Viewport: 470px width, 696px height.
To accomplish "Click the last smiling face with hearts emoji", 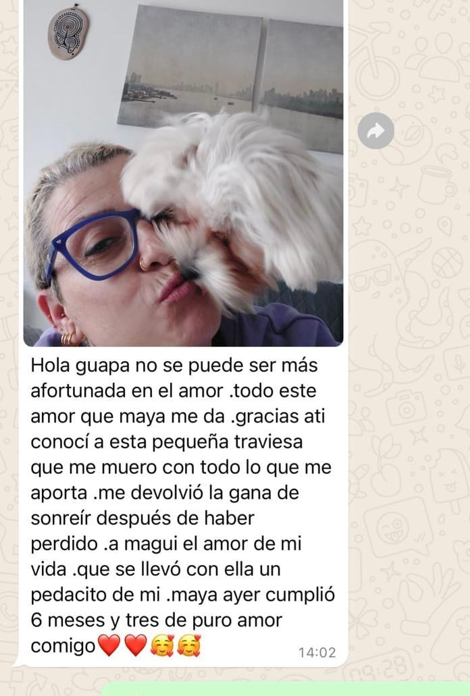I will [189, 645].
